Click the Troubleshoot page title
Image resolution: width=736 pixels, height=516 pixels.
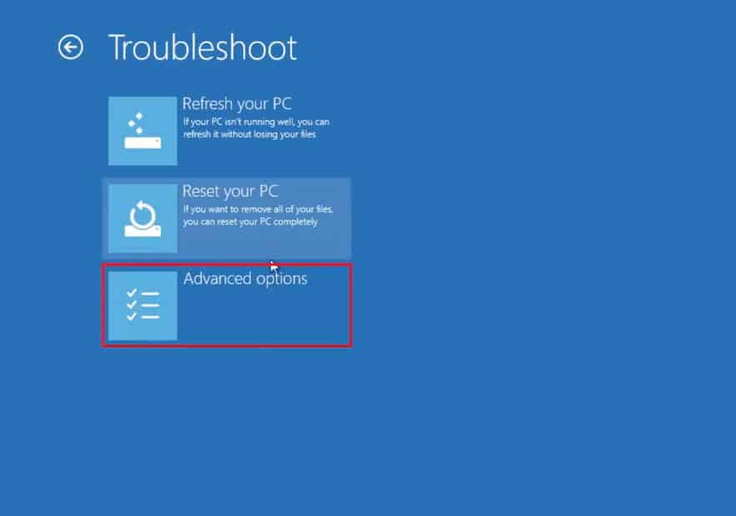[203, 47]
